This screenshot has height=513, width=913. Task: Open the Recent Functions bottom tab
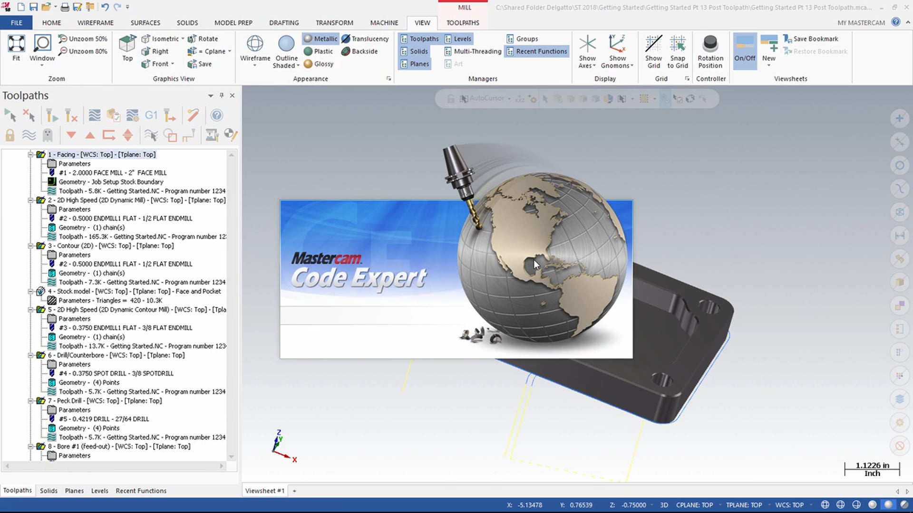click(141, 491)
